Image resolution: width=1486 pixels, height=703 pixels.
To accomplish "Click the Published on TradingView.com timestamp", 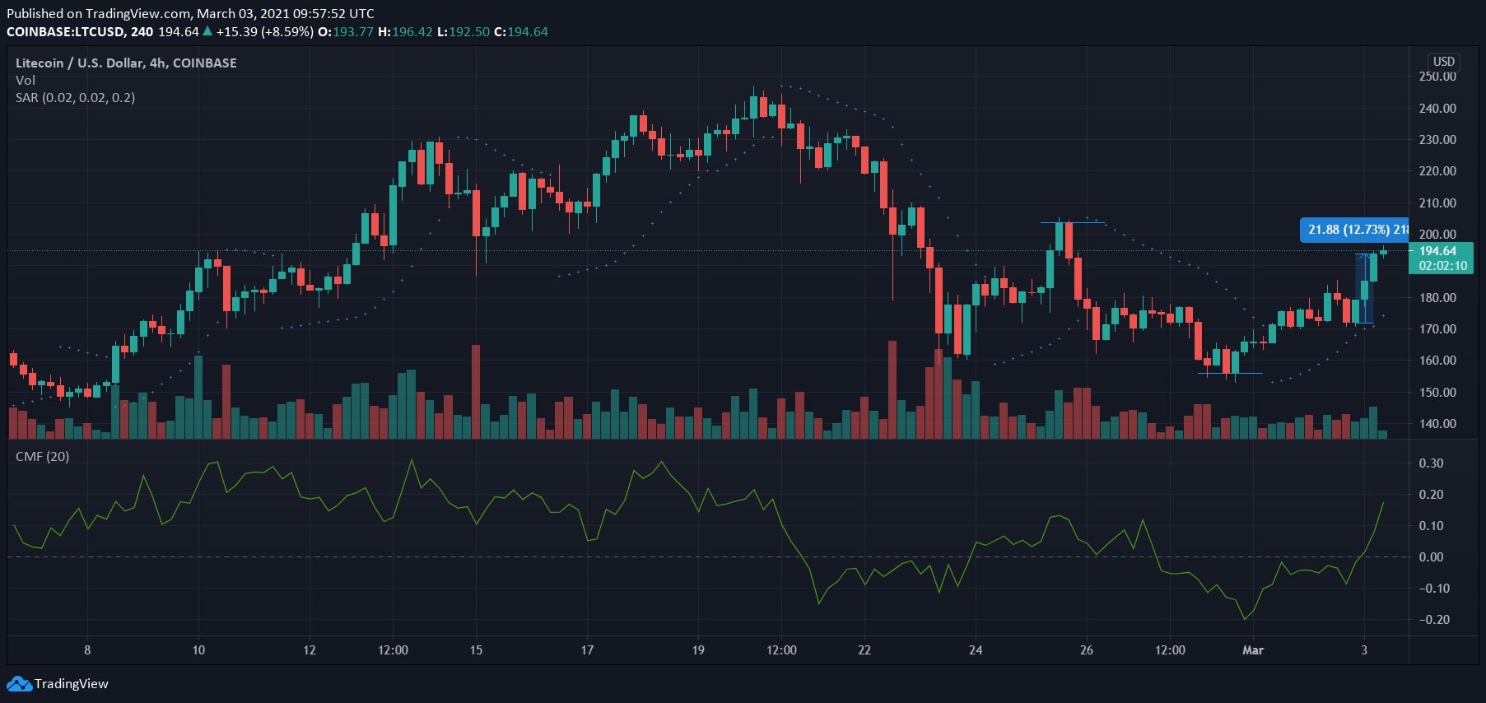I will (190, 13).
